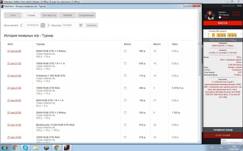Switch to the Специальные tab
Screen dimensions: 243x151
[86, 15]
